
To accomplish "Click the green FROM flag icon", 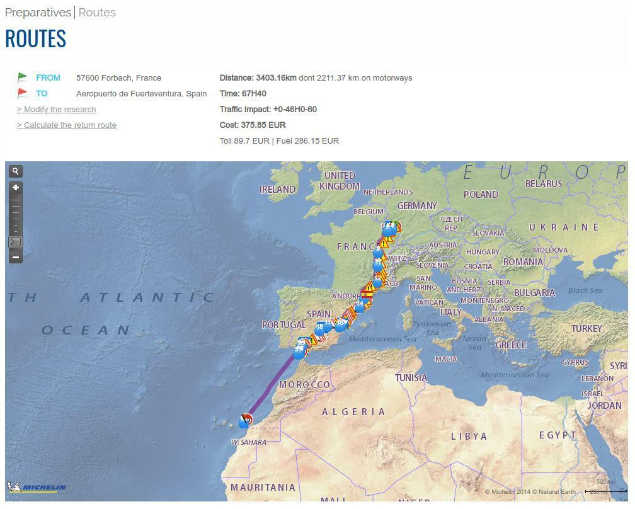I will click(23, 77).
